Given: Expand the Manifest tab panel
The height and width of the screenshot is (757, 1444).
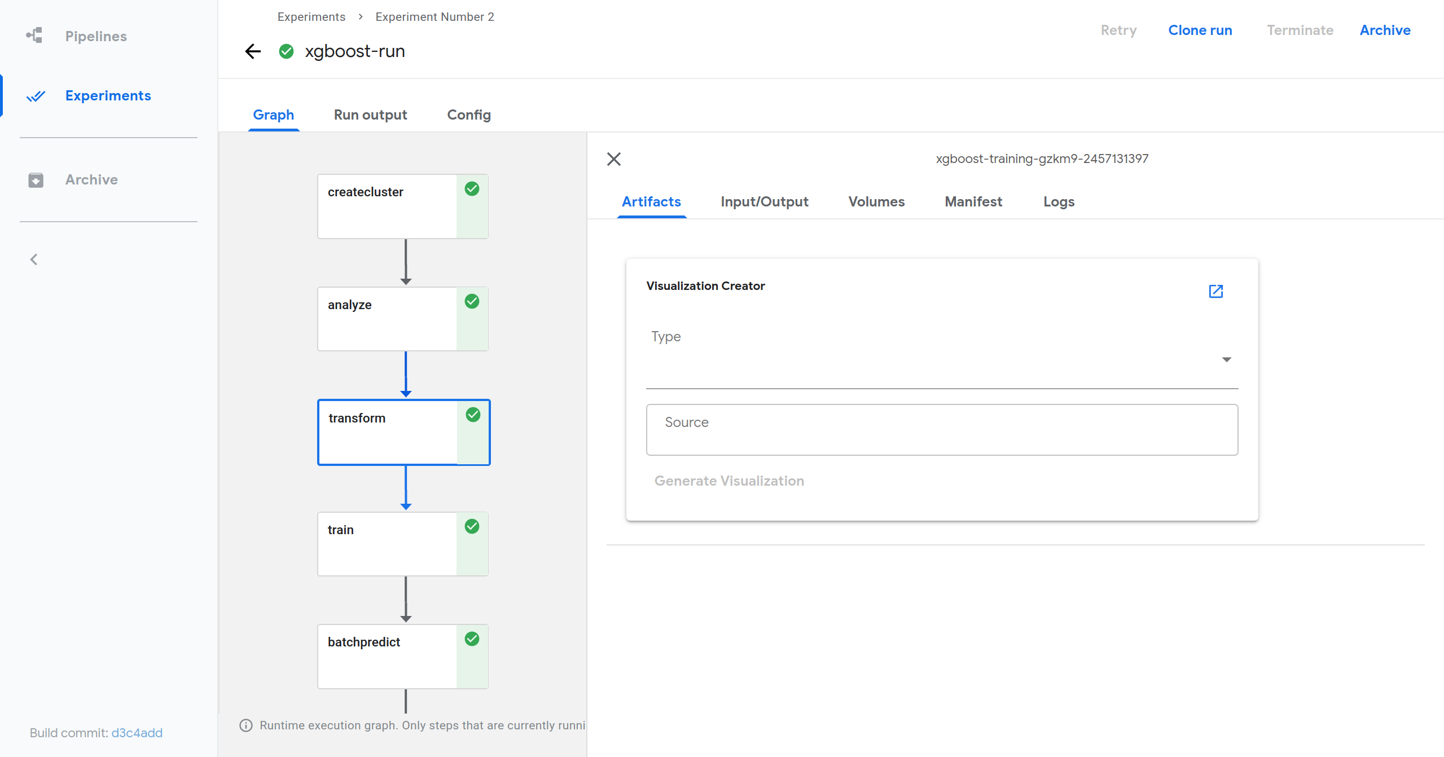Looking at the screenshot, I should 973,201.
